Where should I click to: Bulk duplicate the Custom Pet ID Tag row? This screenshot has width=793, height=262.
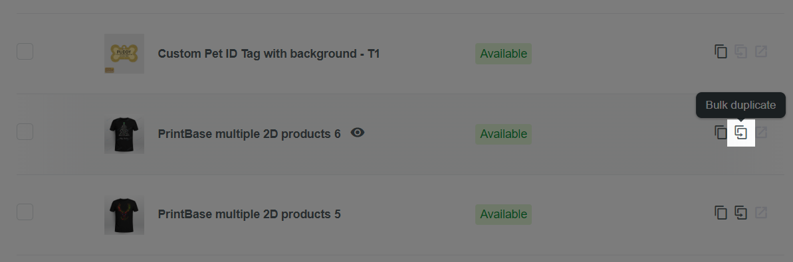click(x=741, y=52)
